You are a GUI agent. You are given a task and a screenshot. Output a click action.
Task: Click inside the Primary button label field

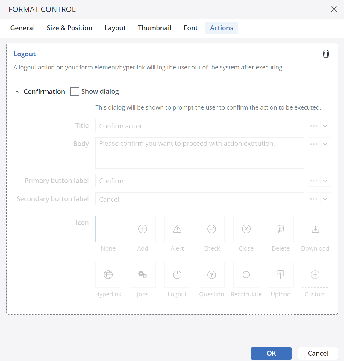pos(200,181)
